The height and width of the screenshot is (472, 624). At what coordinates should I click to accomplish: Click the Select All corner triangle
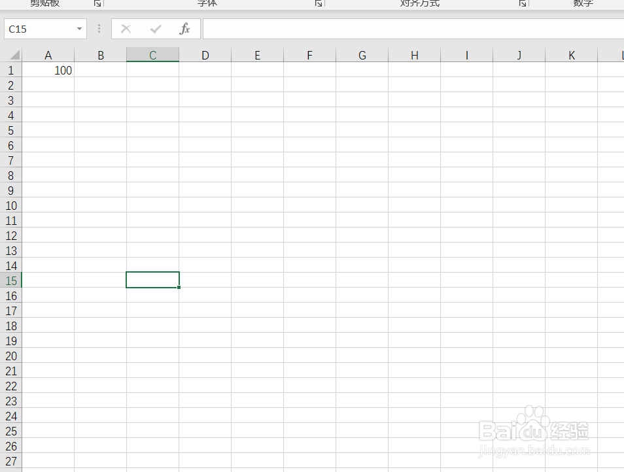pos(14,54)
